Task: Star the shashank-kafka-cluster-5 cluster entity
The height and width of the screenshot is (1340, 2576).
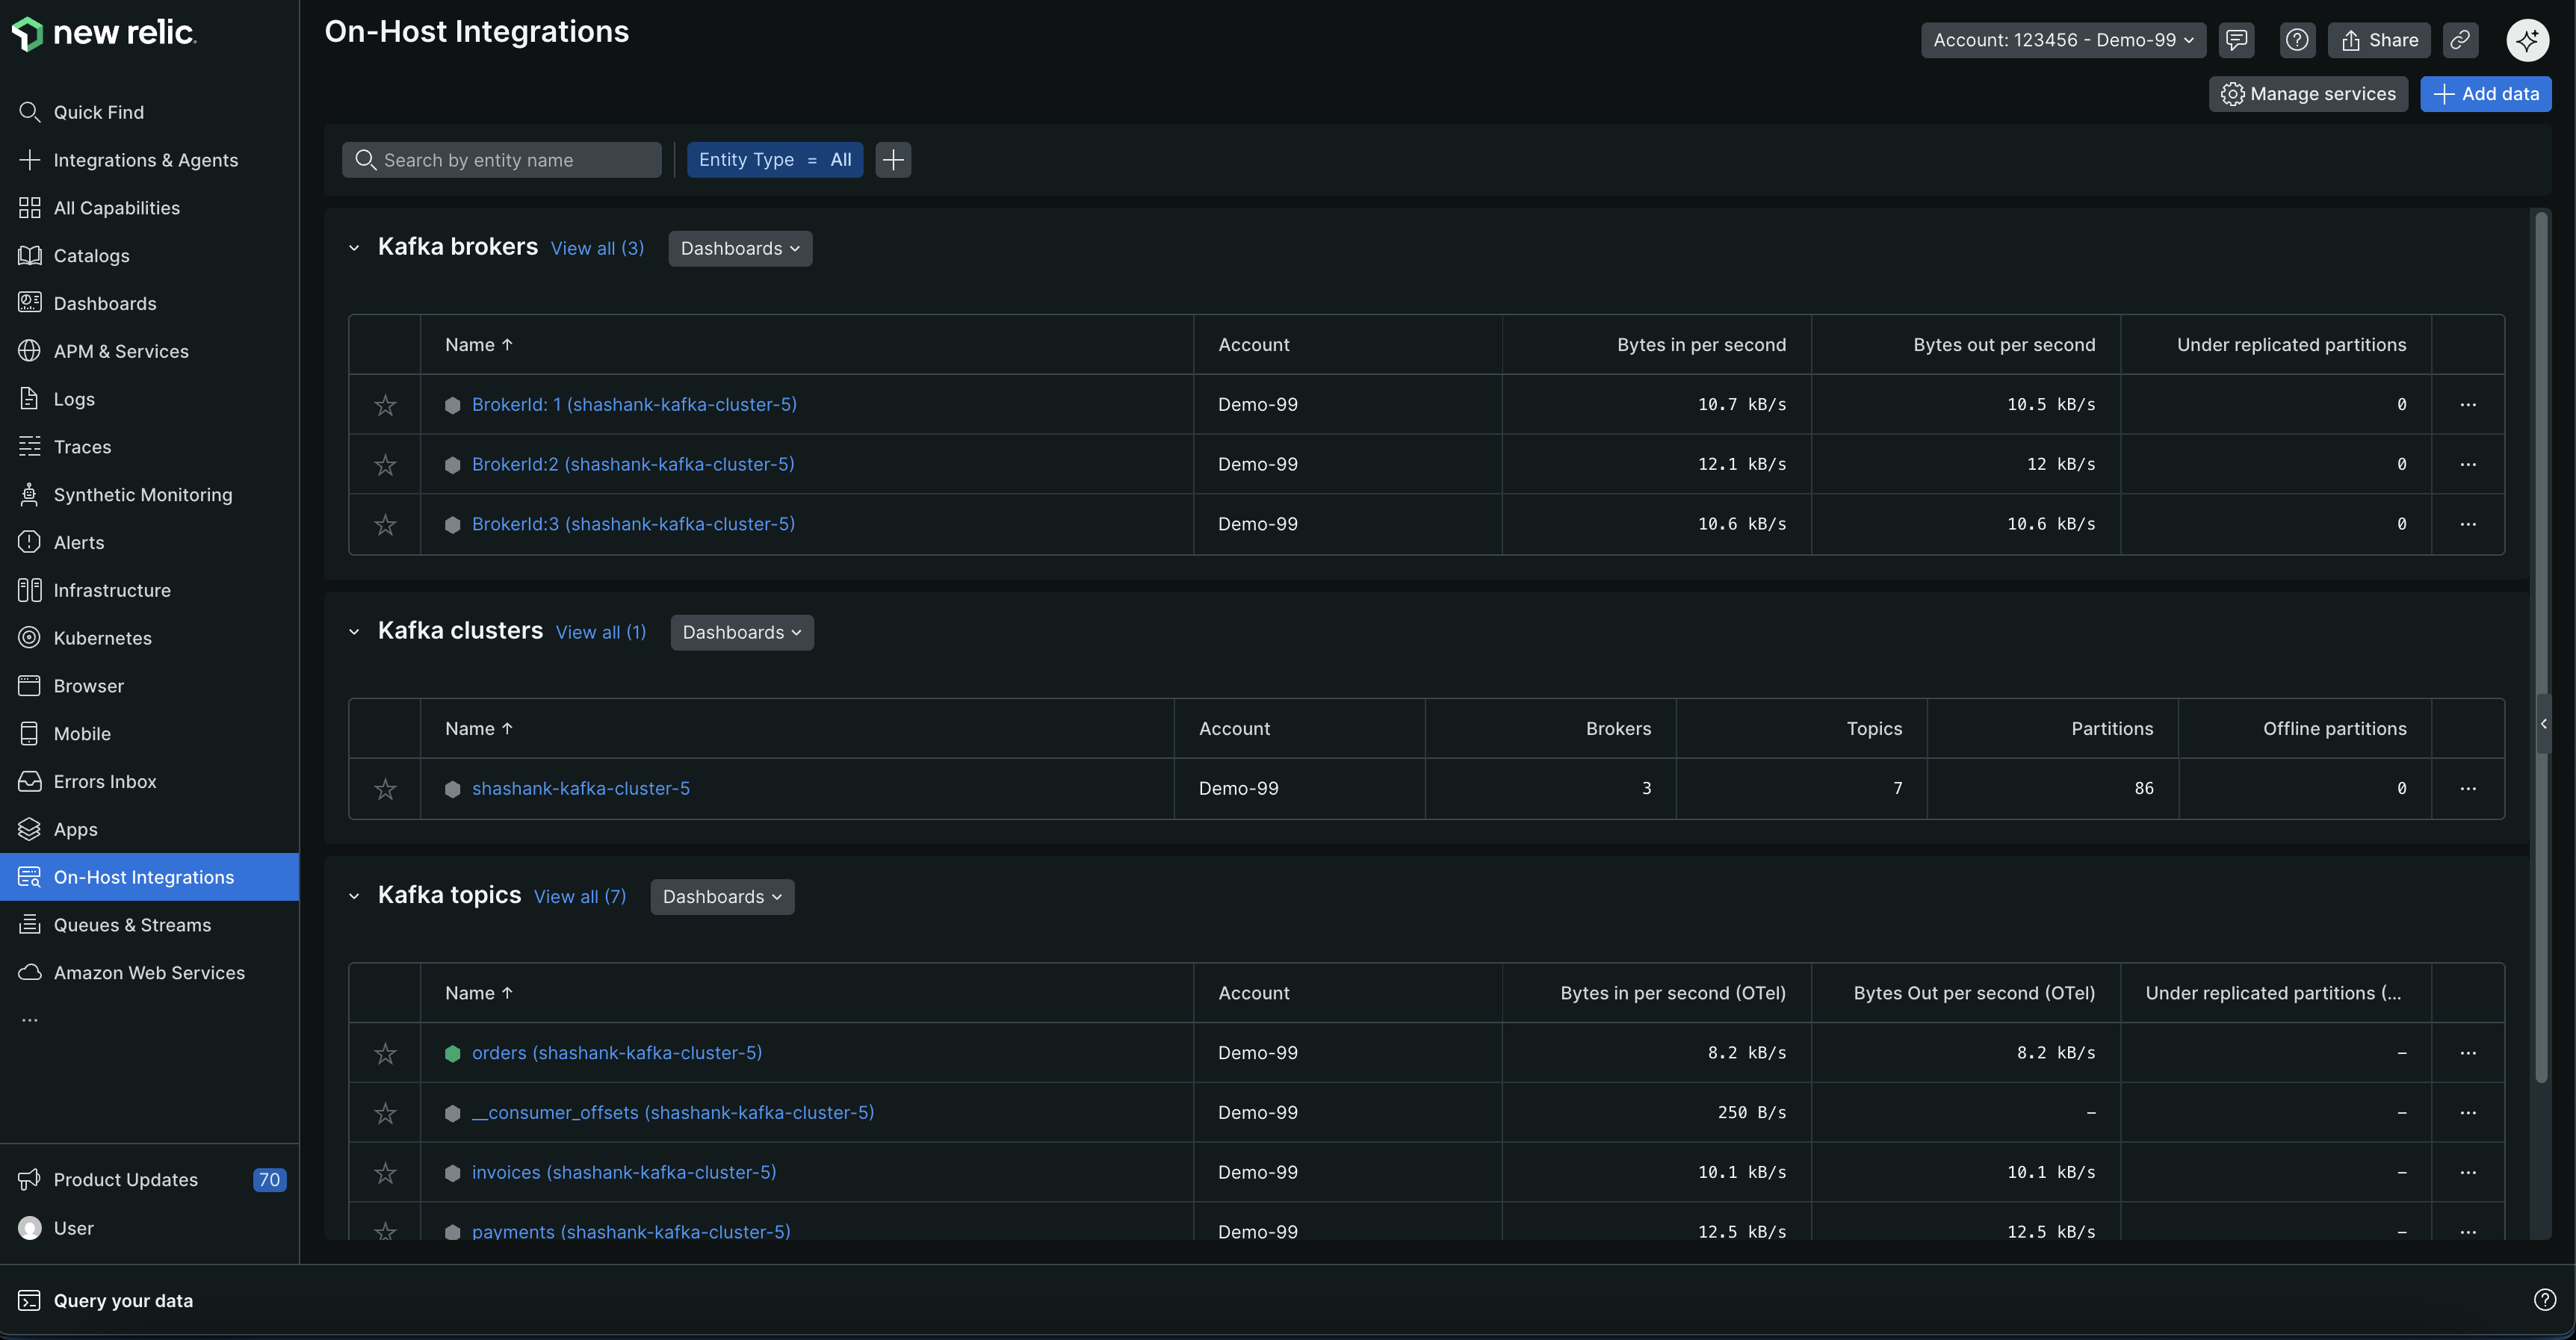Action: pyautogui.click(x=385, y=789)
